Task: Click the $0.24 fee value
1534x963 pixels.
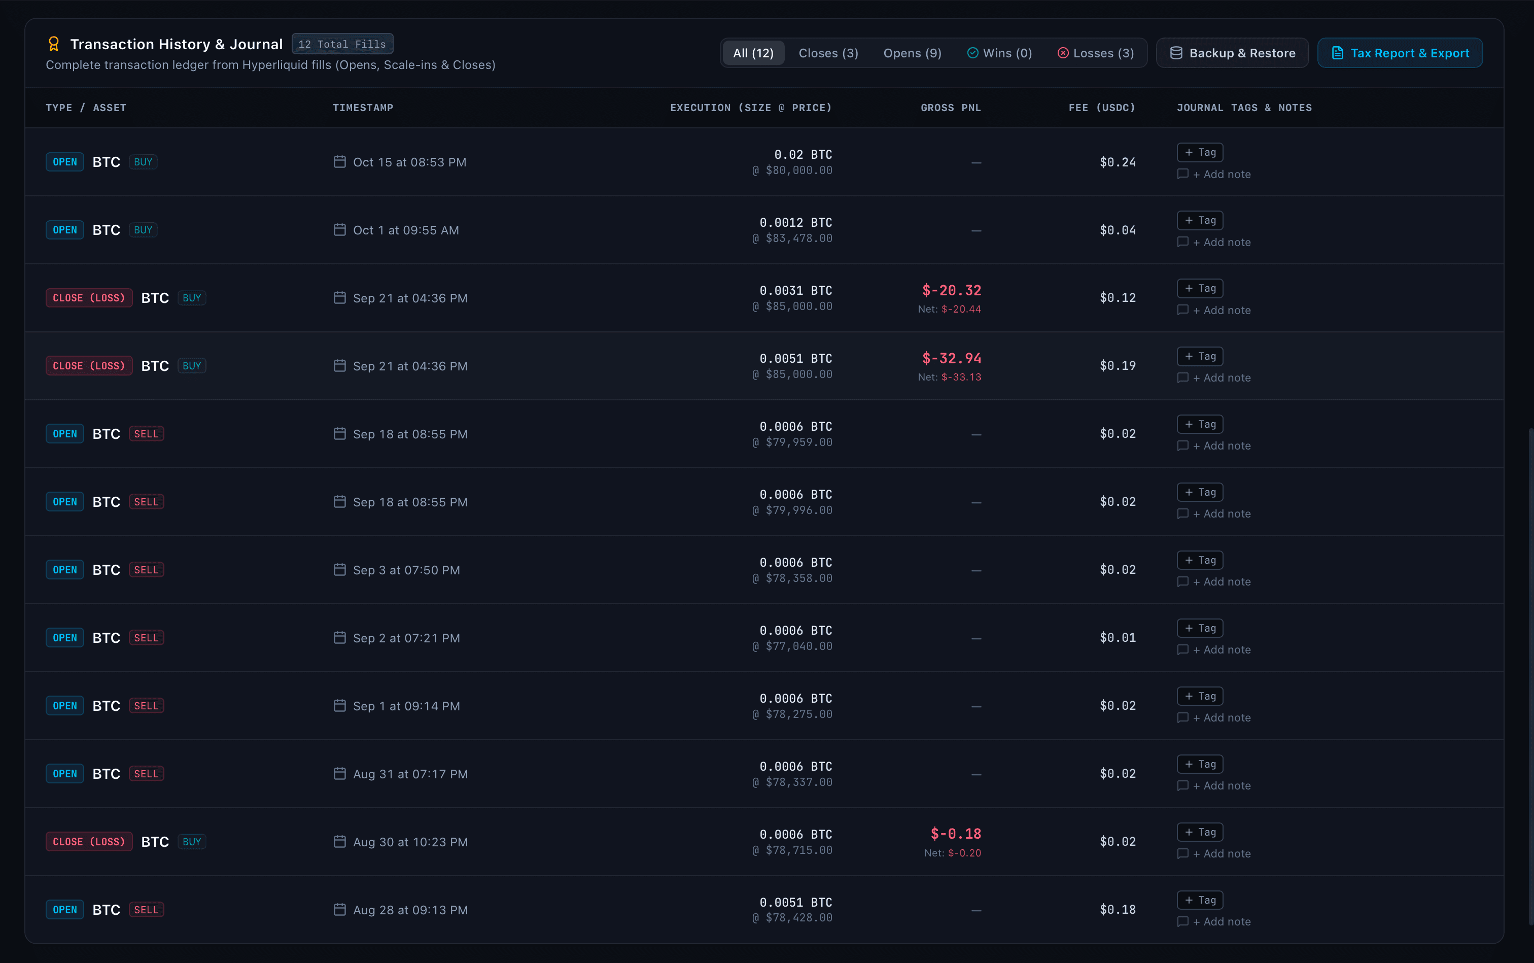Action: click(x=1118, y=162)
